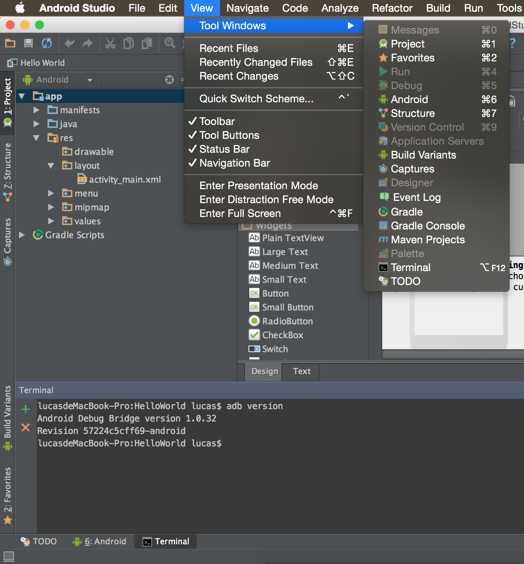Expand the mipmap folder
The height and width of the screenshot is (564, 524).
point(51,207)
